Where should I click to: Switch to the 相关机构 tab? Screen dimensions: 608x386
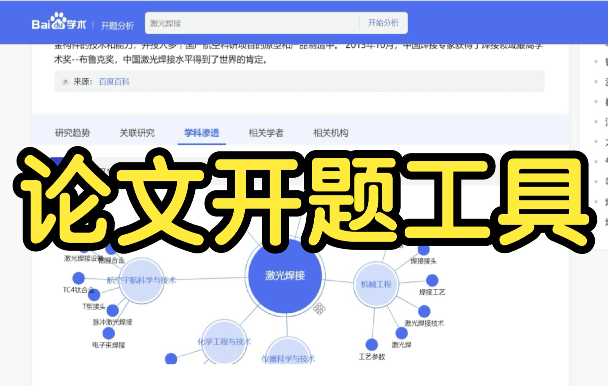coord(331,133)
